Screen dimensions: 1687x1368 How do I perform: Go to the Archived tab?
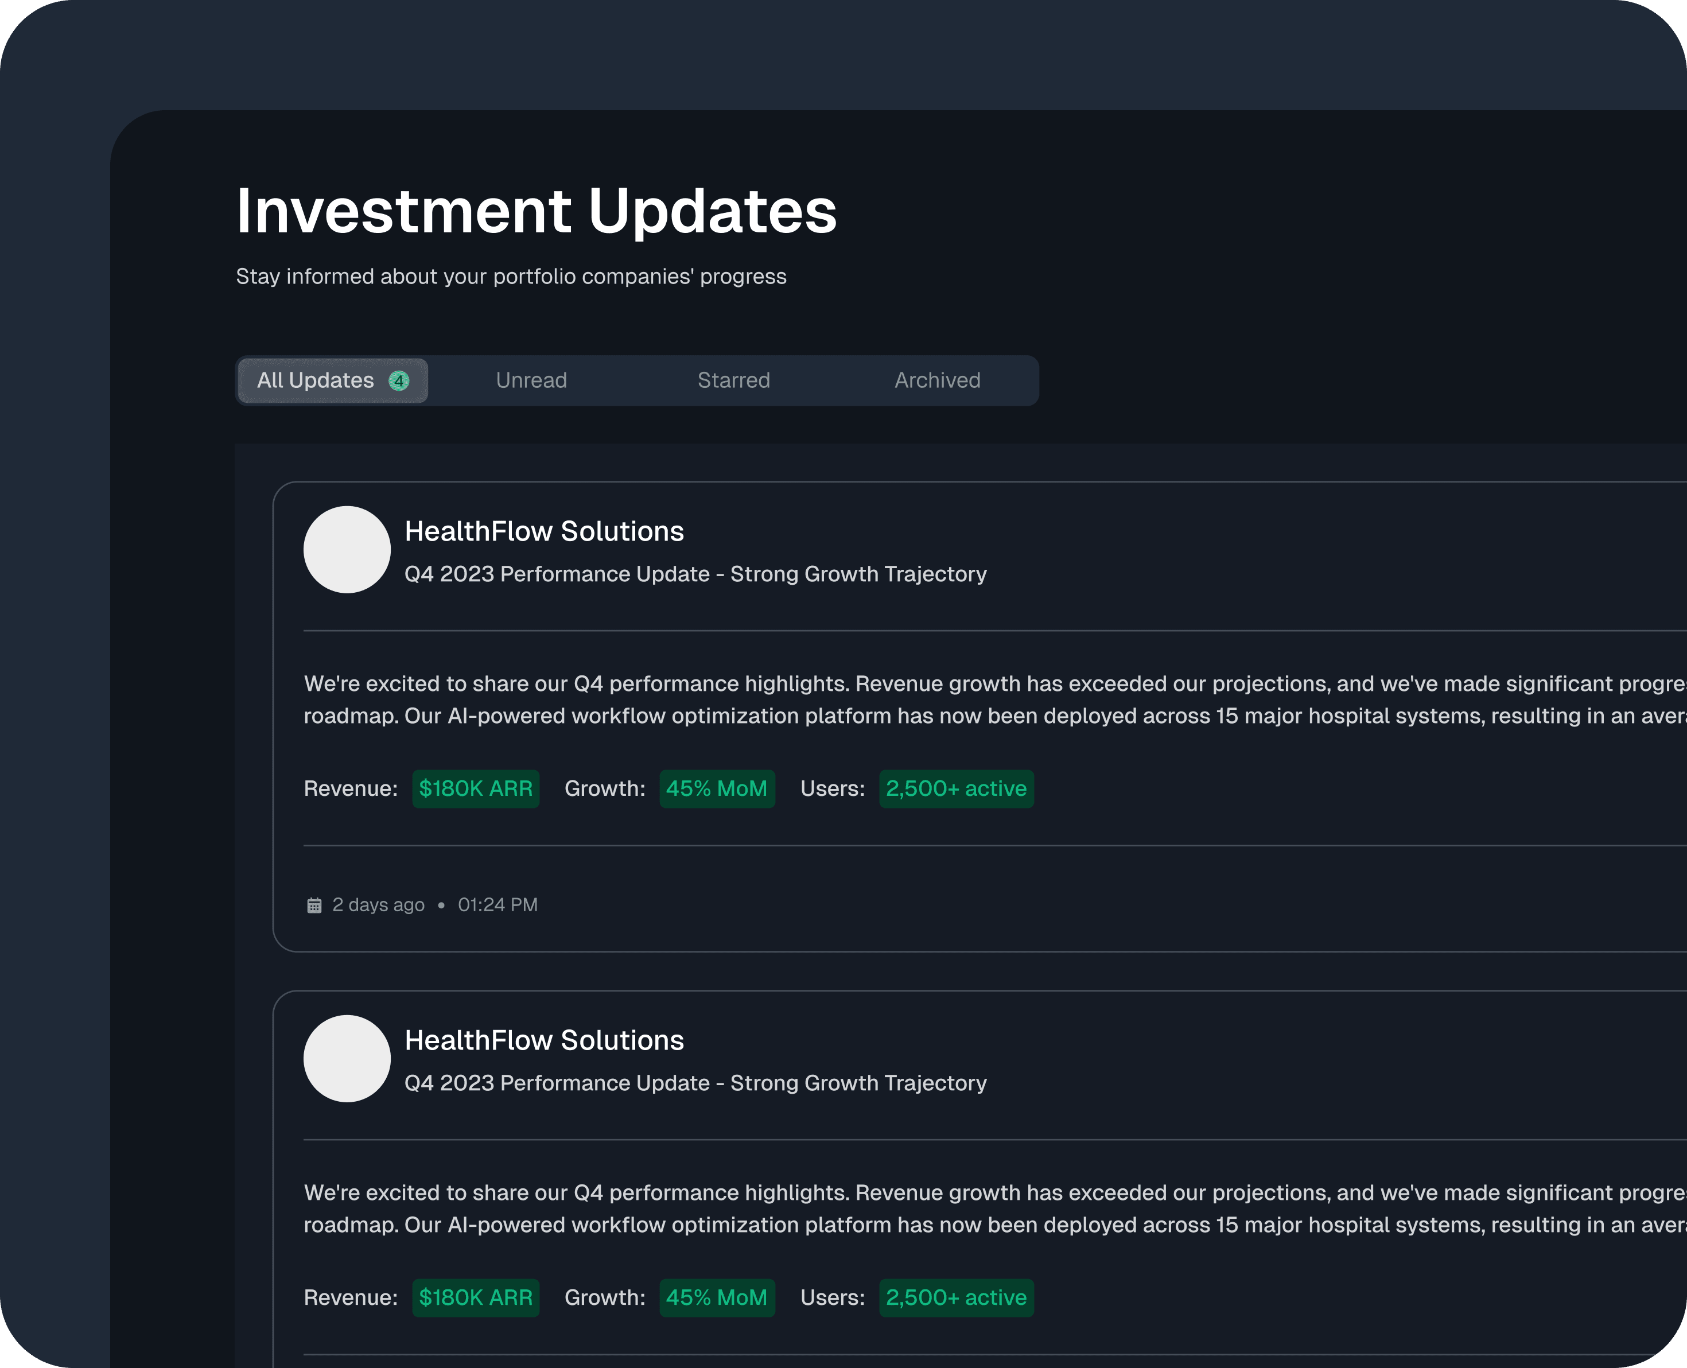[937, 380]
